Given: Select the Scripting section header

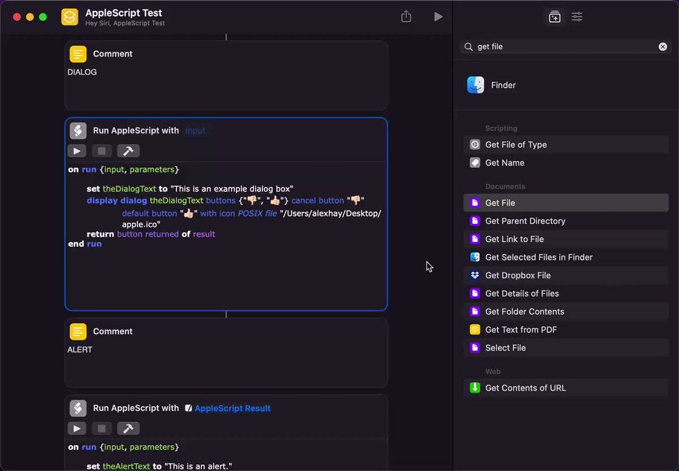Looking at the screenshot, I should tap(501, 128).
